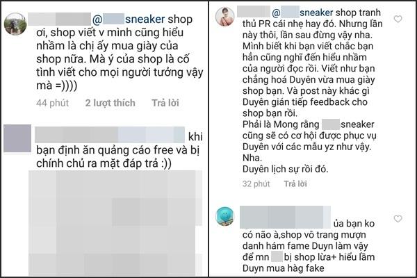Viewport: 417px width, 278px height.
Task: Select the comment text "Duyên lịch sự rồi đó."
Action: (x=286, y=169)
